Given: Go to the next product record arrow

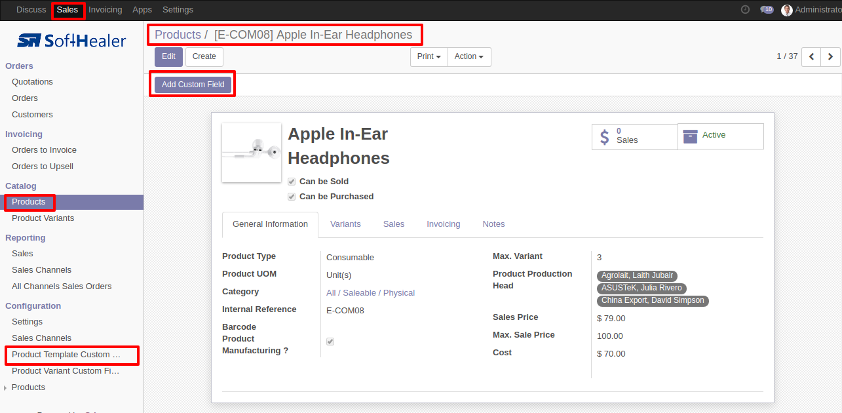Looking at the screenshot, I should pyautogui.click(x=830, y=57).
